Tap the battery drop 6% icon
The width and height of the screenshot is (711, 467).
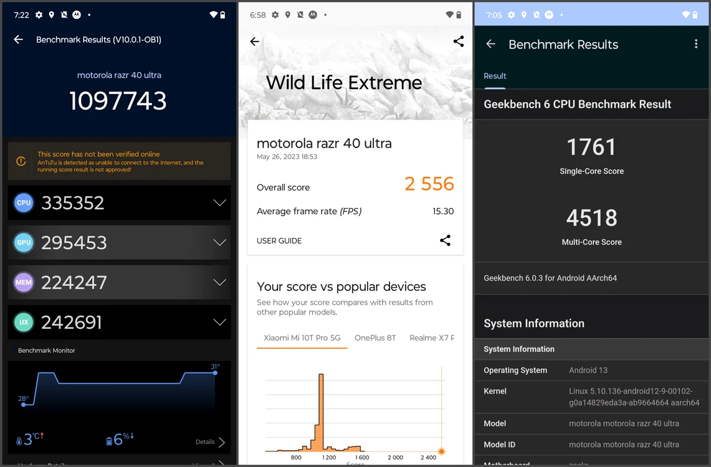pyautogui.click(x=109, y=441)
